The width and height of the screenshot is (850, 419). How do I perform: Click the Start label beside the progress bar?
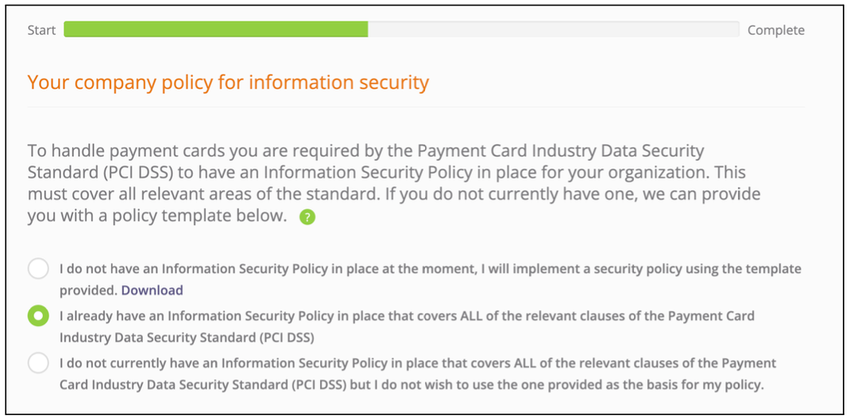coord(42,30)
